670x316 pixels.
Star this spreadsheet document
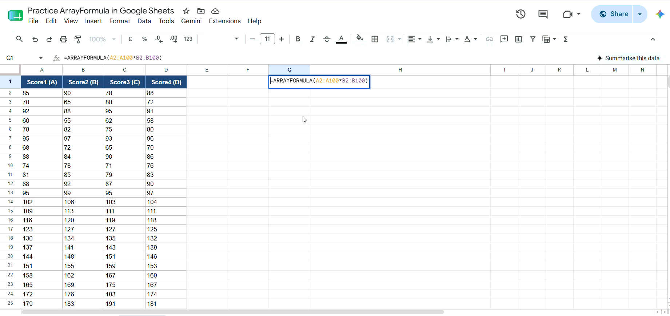[x=186, y=11]
